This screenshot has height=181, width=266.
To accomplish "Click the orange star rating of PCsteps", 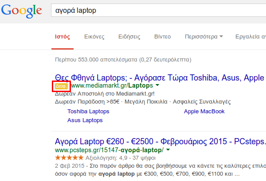I will 69,158.
